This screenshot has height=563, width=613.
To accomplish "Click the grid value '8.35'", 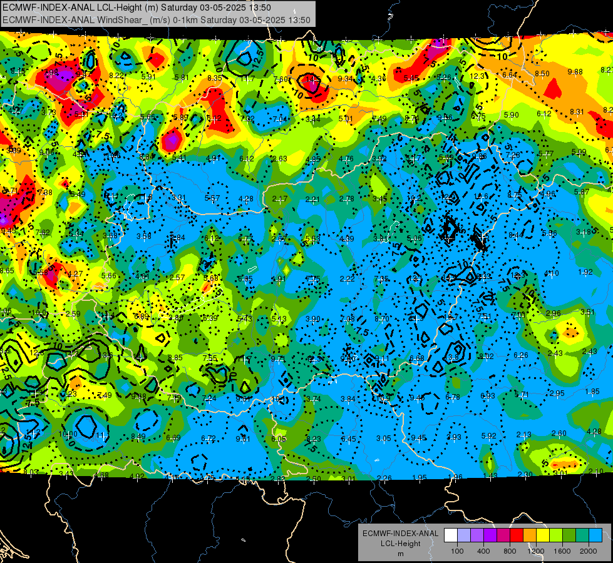I will (215, 78).
